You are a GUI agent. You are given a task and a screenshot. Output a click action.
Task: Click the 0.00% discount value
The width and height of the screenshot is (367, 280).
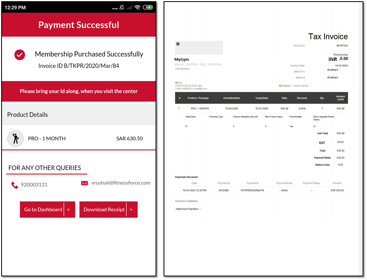[x=302, y=108]
